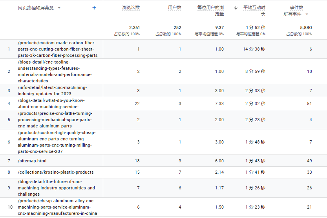
Task: Select the what-do-you-know-about-cnc-machining-service path
Action: point(51,104)
